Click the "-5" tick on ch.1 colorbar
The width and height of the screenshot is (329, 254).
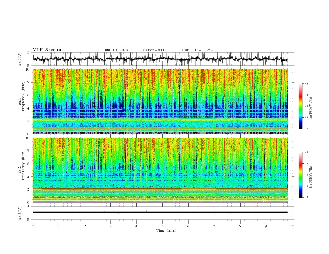(307, 106)
